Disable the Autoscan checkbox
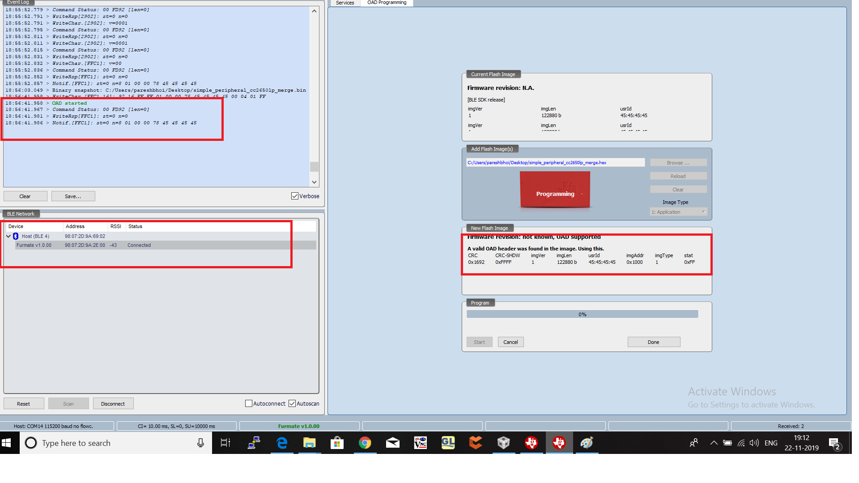Viewport: 859px width, 483px height. pos(293,403)
